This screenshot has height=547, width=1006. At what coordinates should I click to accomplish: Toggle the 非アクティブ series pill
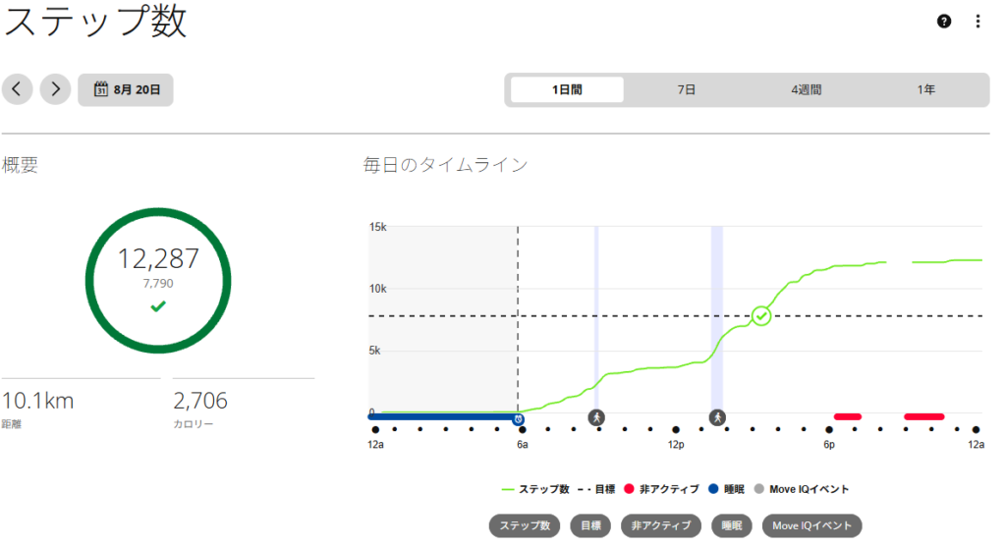click(661, 525)
